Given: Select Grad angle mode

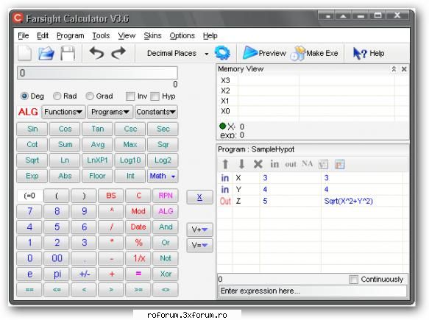Looking at the screenshot, I should (99, 96).
